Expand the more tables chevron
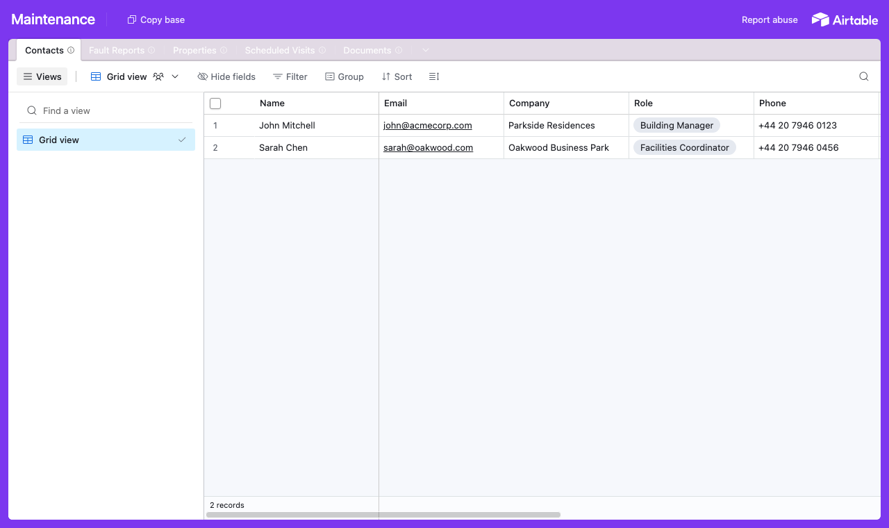This screenshot has width=889, height=528. (x=426, y=50)
